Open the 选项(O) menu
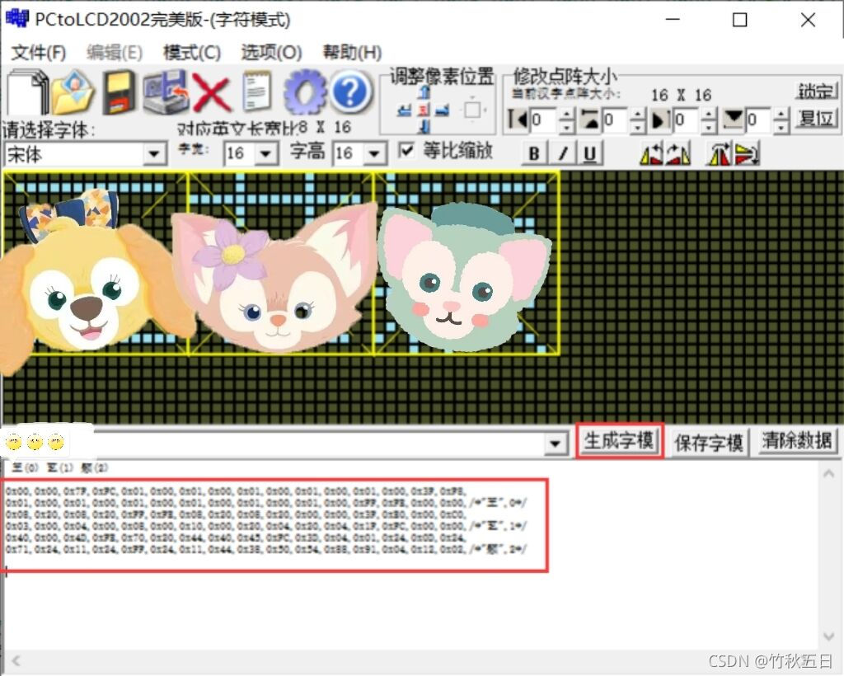The height and width of the screenshot is (676, 844). [x=270, y=52]
